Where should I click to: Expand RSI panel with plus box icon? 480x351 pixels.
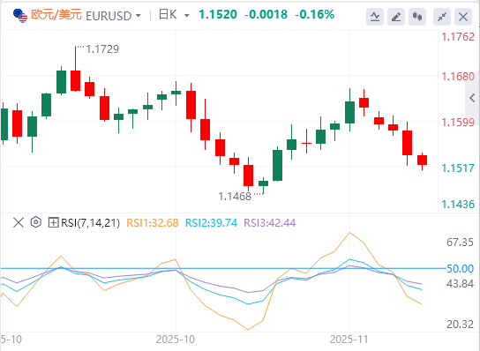click(x=53, y=222)
